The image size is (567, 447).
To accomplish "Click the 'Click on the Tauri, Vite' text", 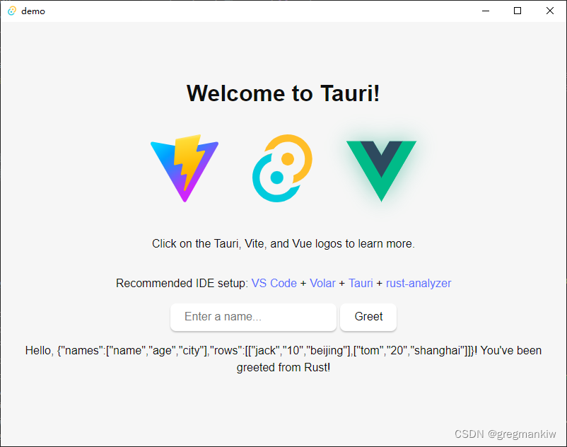I will [283, 244].
